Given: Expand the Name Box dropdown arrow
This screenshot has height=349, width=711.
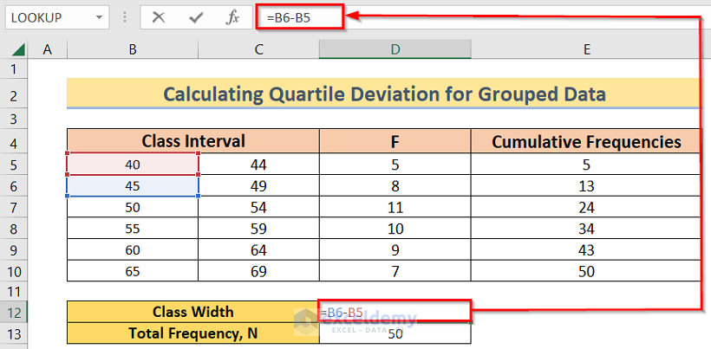Looking at the screenshot, I should (101, 16).
